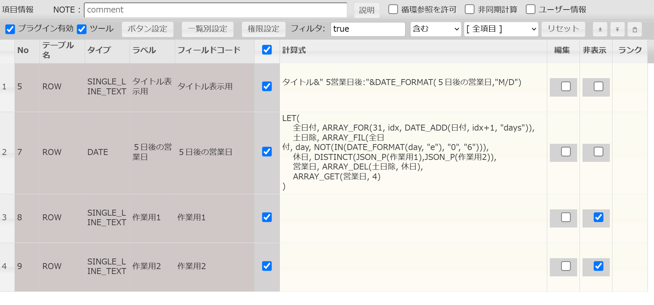Uncheck プラグイン有効 checkbox
This screenshot has width=654, height=305.
[10, 29]
